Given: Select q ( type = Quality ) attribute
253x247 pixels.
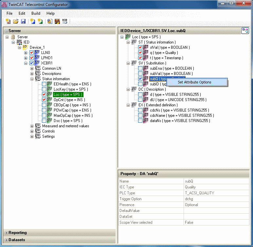Looking at the screenshot, I should tap(164, 53).
